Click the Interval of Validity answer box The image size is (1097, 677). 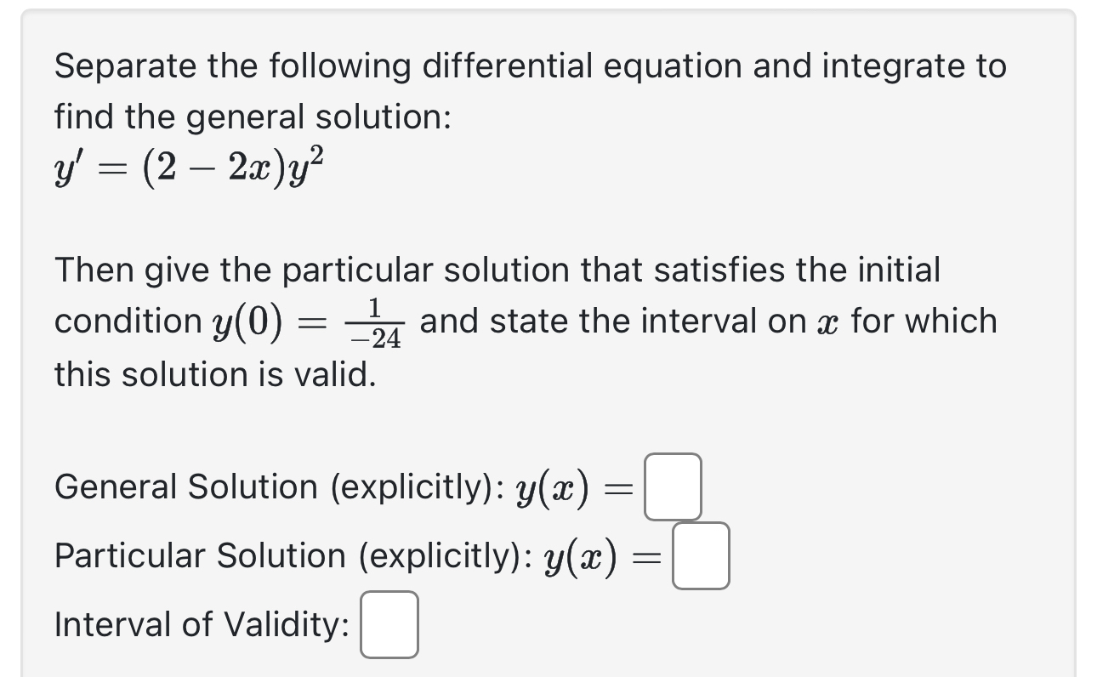click(388, 625)
